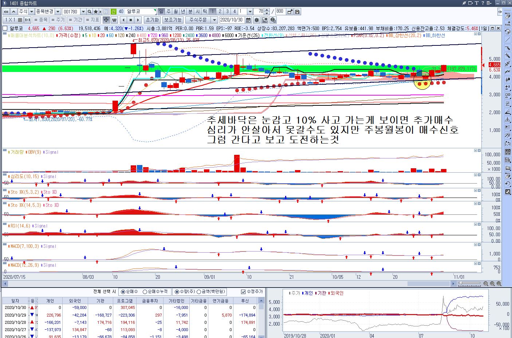The height and width of the screenshot is (338, 512).
Task: Uncheck the 수정주가 checkbox
Action: [243, 291]
